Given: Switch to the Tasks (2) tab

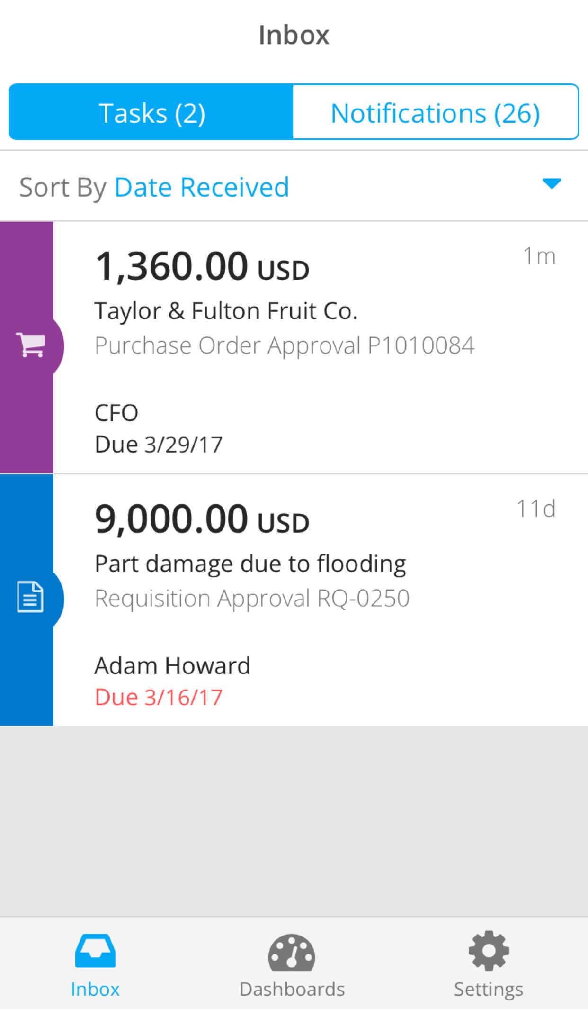Looking at the screenshot, I should 151,112.
